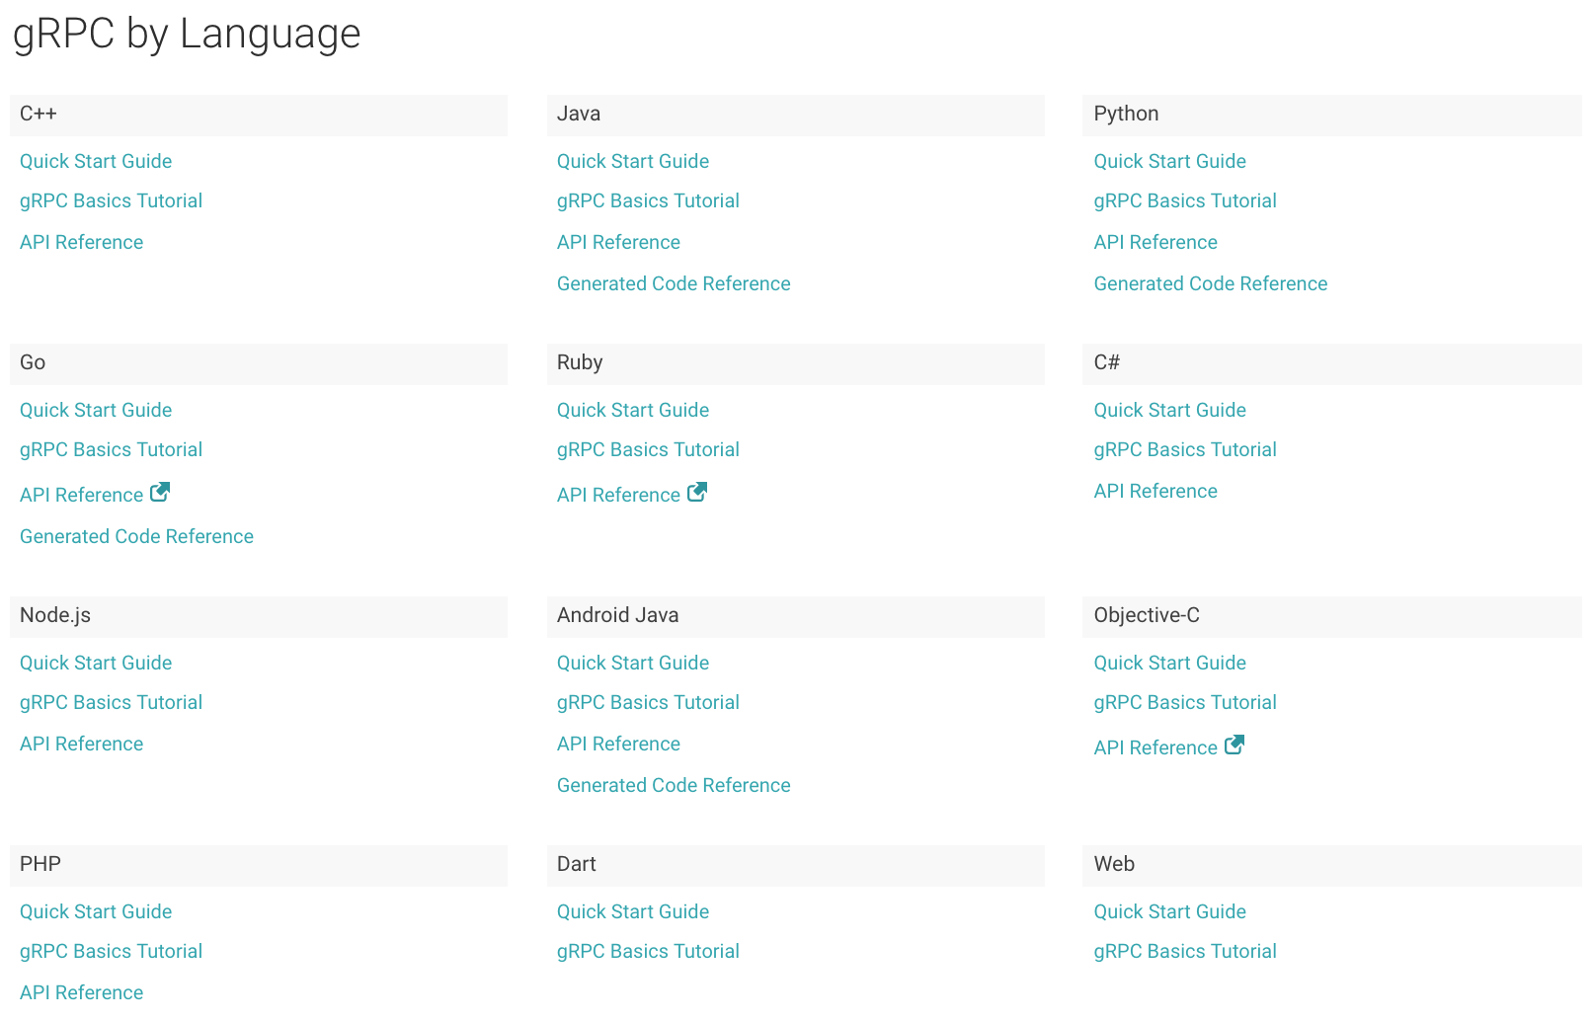Open the Android Java Generated Code Reference

pyautogui.click(x=673, y=785)
